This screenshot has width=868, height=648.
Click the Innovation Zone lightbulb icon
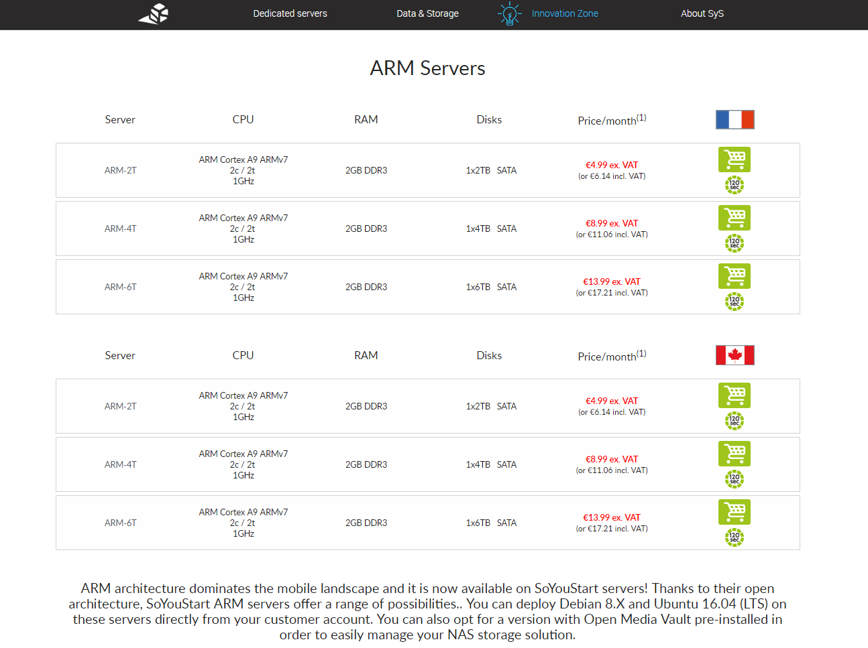pos(510,13)
